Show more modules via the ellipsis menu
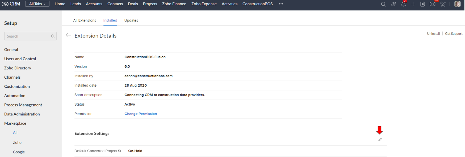 tap(281, 4)
